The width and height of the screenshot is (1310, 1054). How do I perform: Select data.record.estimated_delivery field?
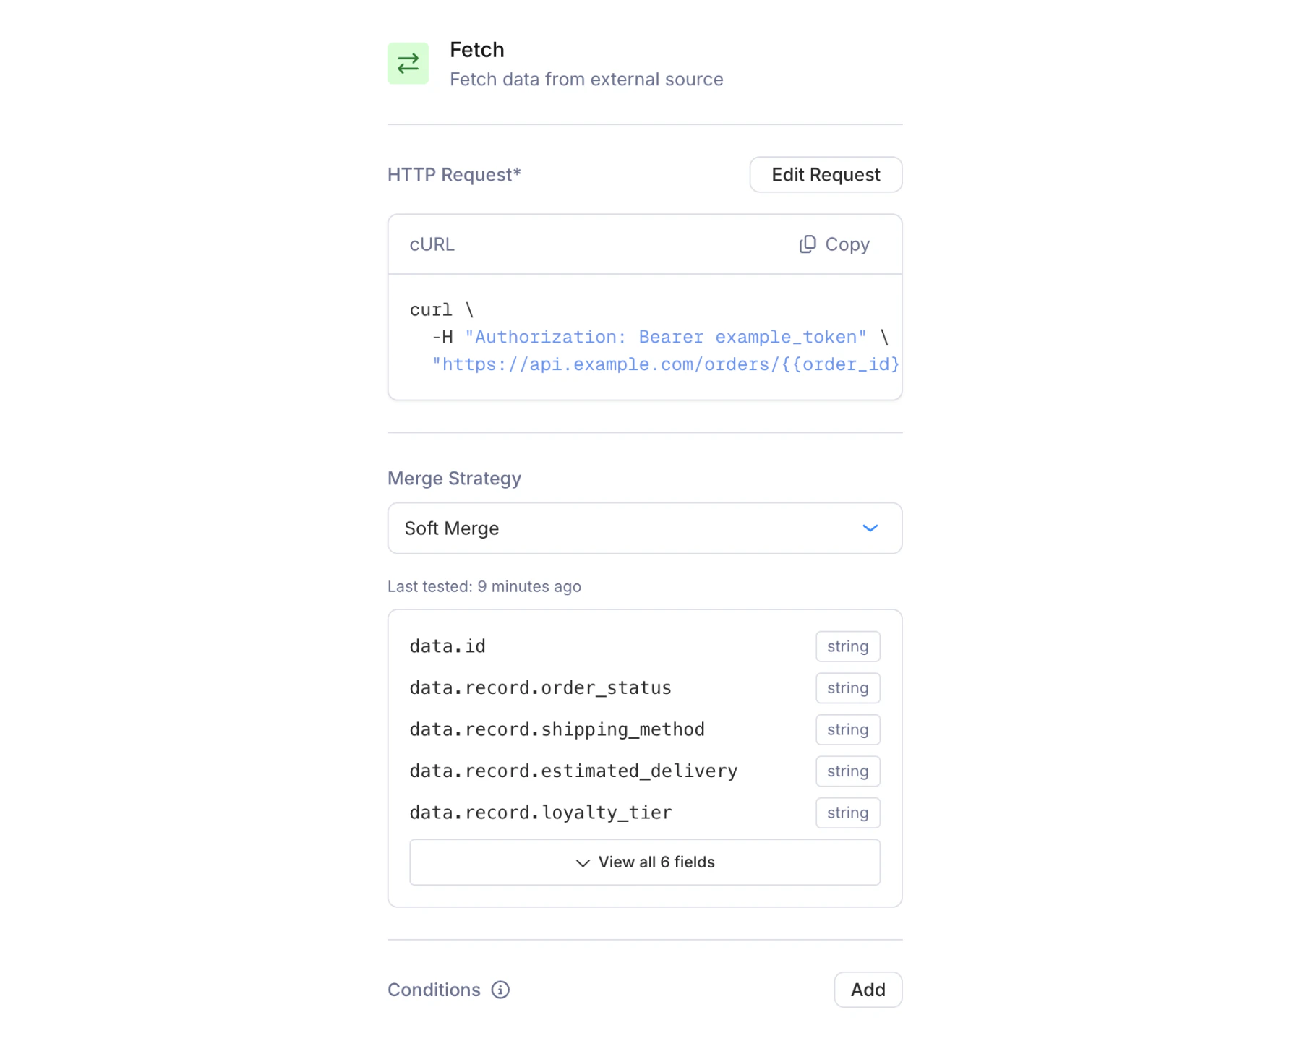pyautogui.click(x=573, y=771)
